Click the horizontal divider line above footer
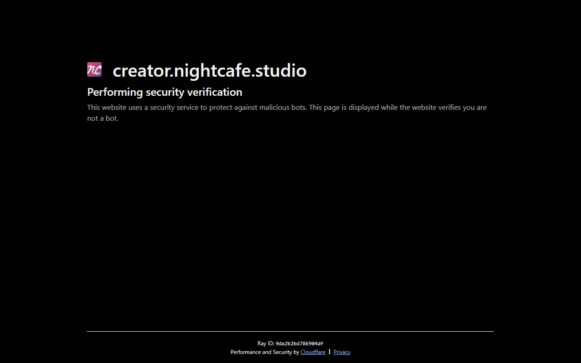Viewport: 581px width, 363px height. pos(290,332)
